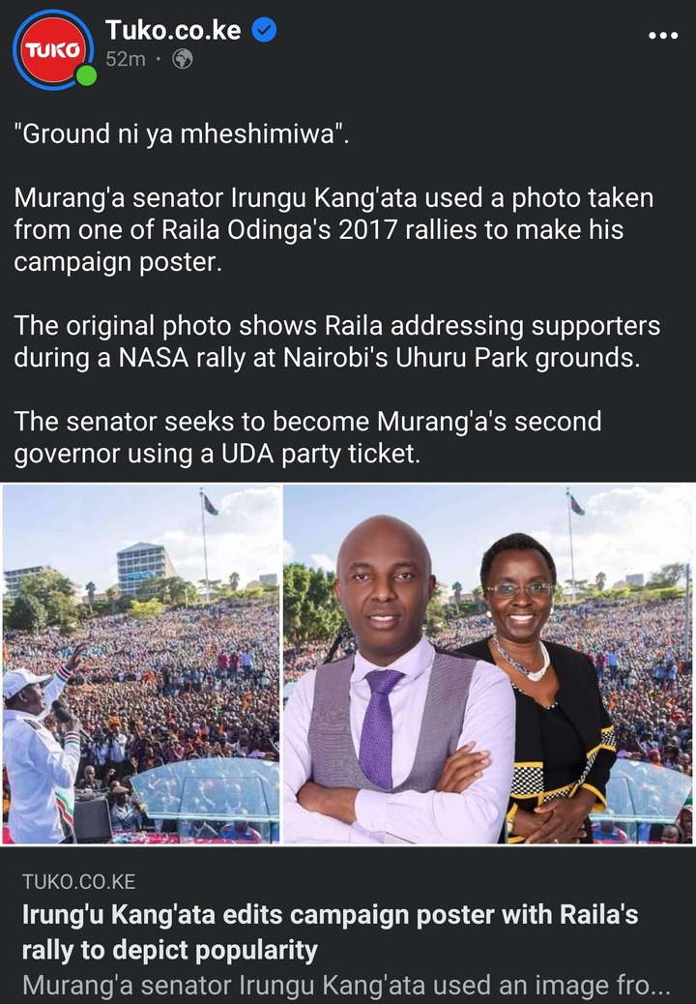Image resolution: width=696 pixels, height=1004 pixels.
Task: Click the bald man with purple tie
Action: pos(396,683)
